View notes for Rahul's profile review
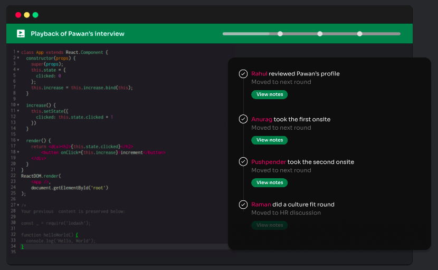438x270 pixels. coord(270,94)
